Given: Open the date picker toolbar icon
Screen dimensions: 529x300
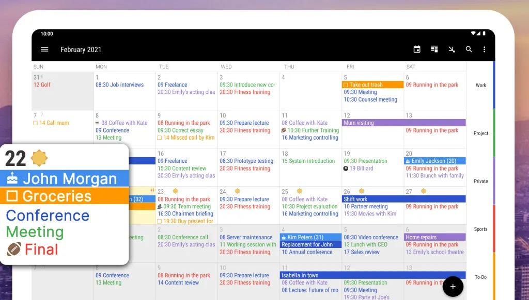Looking at the screenshot, I should (x=417, y=49).
